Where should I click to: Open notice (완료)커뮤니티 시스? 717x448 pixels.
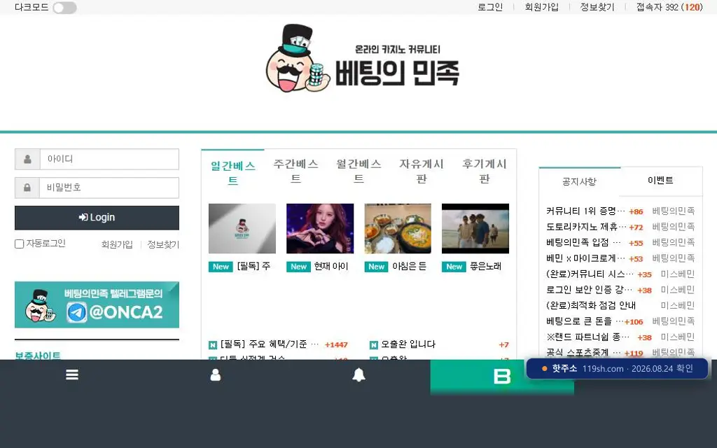pos(590,274)
